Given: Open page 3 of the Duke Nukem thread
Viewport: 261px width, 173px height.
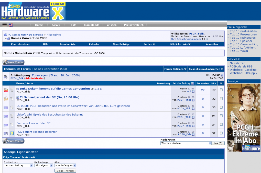Looking at the screenshot, I should (101, 89).
